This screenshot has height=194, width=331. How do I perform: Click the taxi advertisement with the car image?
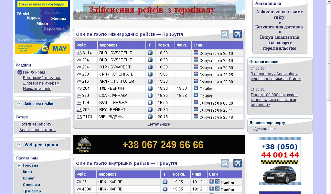(x=280, y=161)
